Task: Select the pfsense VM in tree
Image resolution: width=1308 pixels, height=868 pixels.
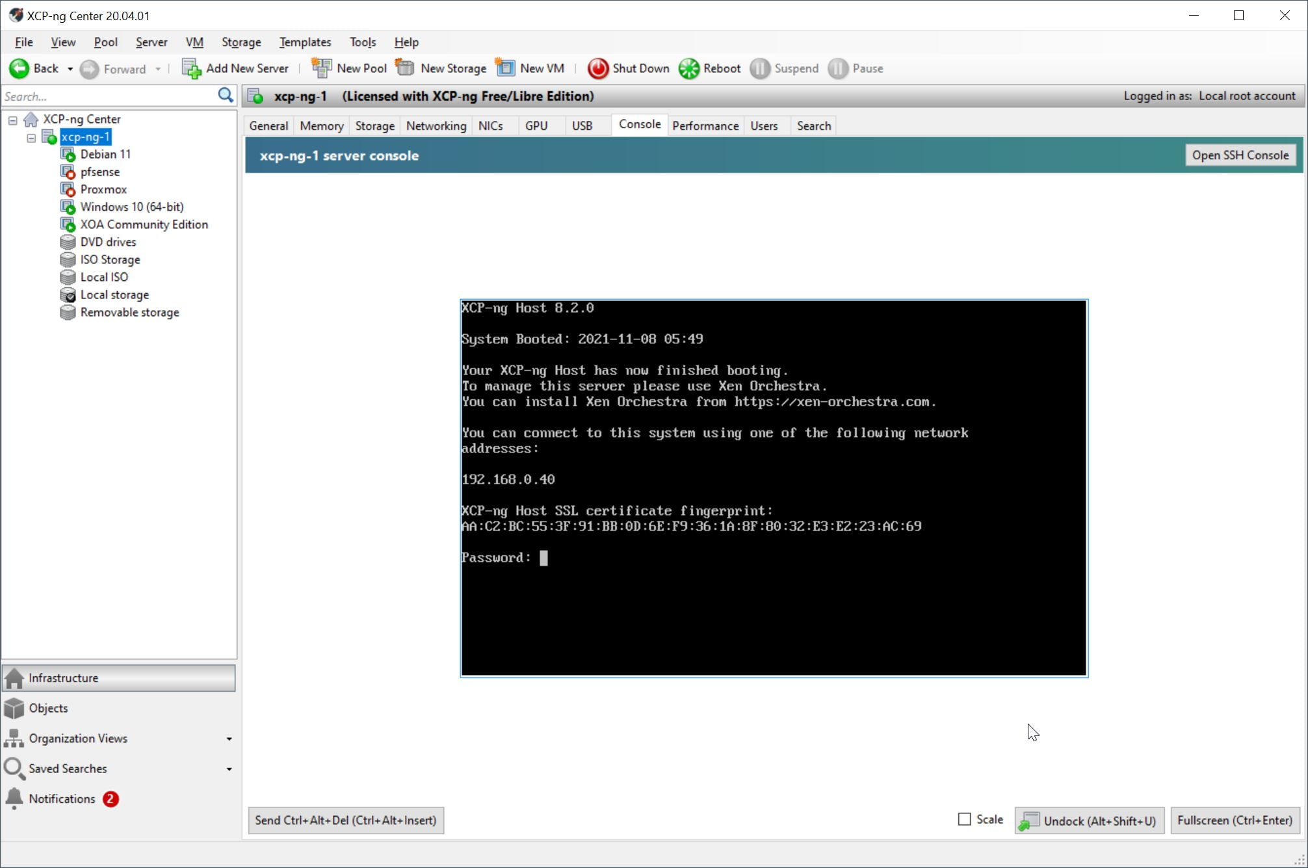Action: click(99, 172)
